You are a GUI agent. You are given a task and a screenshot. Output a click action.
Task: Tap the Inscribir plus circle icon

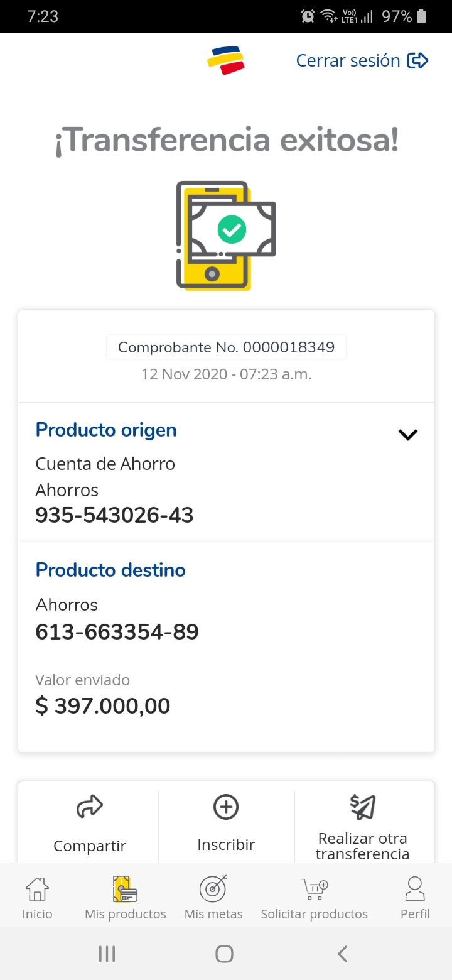(226, 807)
